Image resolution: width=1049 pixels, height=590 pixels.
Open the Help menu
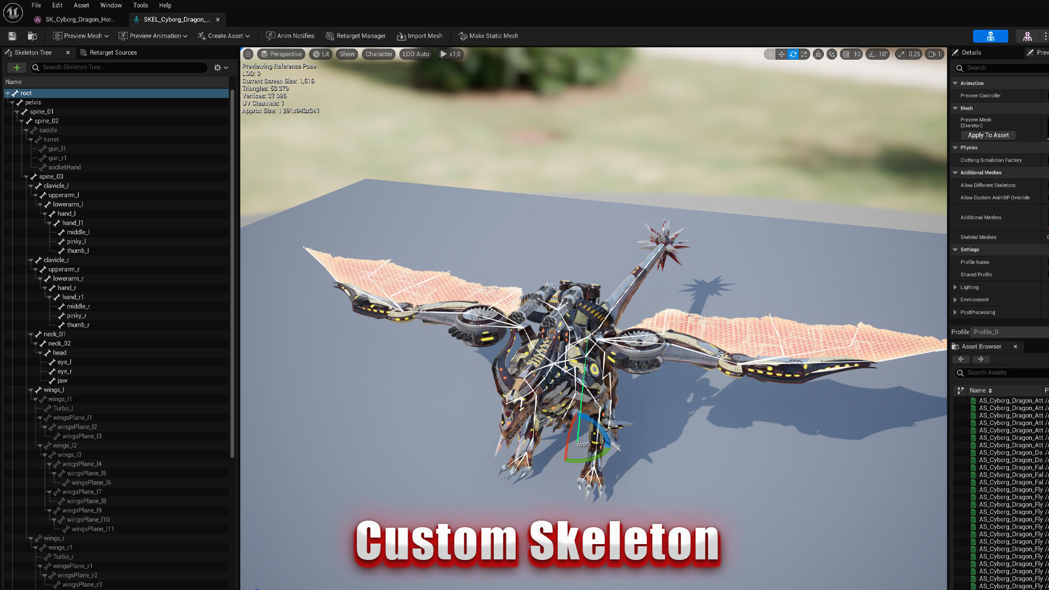coord(165,5)
